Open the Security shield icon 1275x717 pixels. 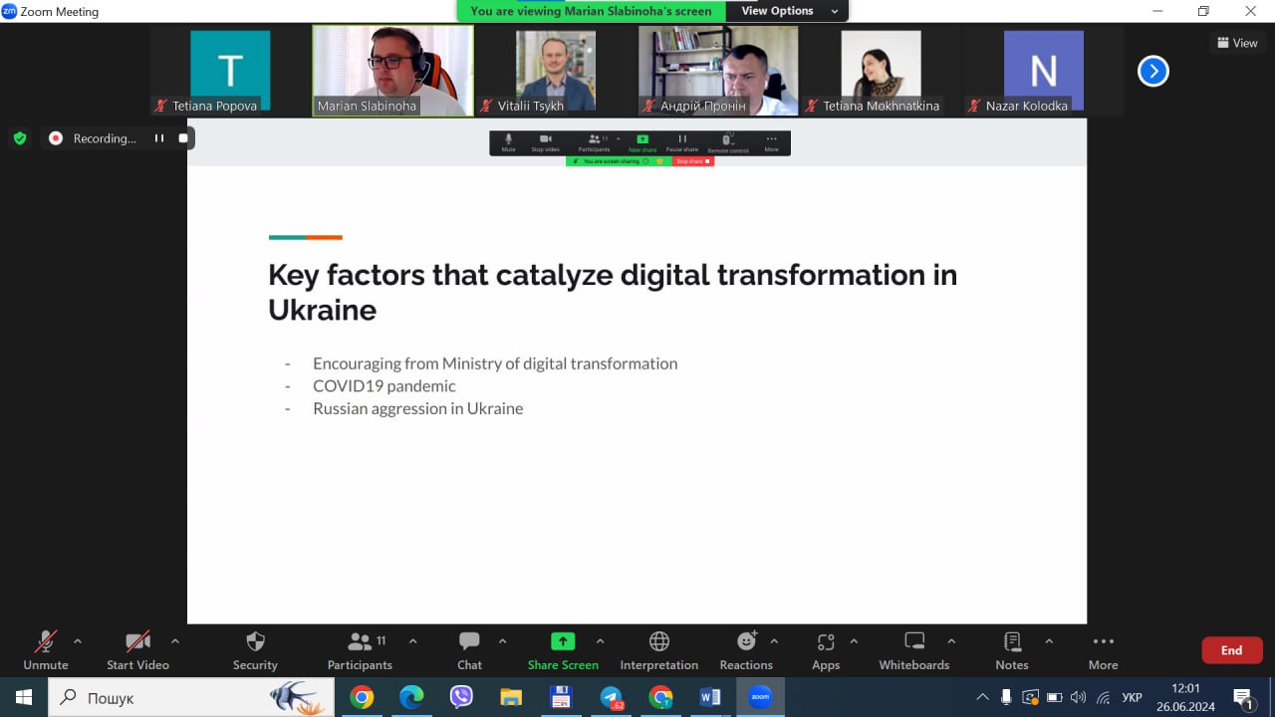255,642
